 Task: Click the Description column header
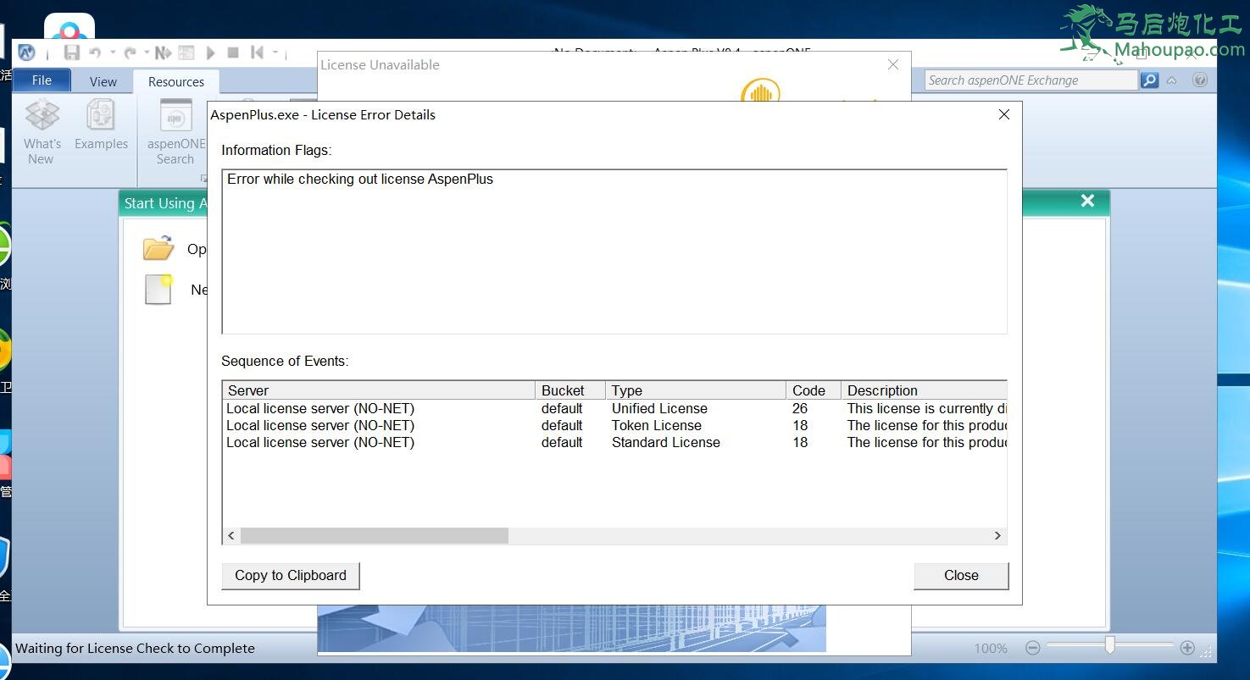point(925,390)
